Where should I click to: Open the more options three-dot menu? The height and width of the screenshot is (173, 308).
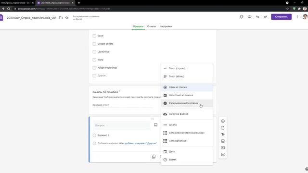pos(297,17)
